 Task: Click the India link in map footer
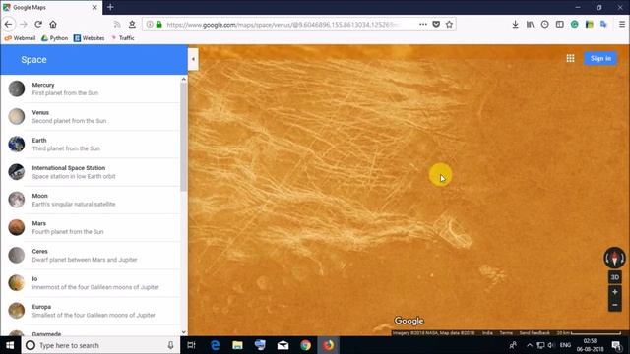pyautogui.click(x=487, y=333)
